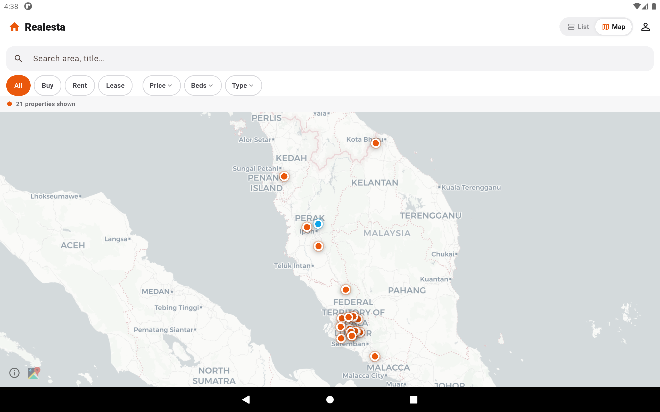Open the user profile icon
The width and height of the screenshot is (660, 412).
pyautogui.click(x=645, y=27)
